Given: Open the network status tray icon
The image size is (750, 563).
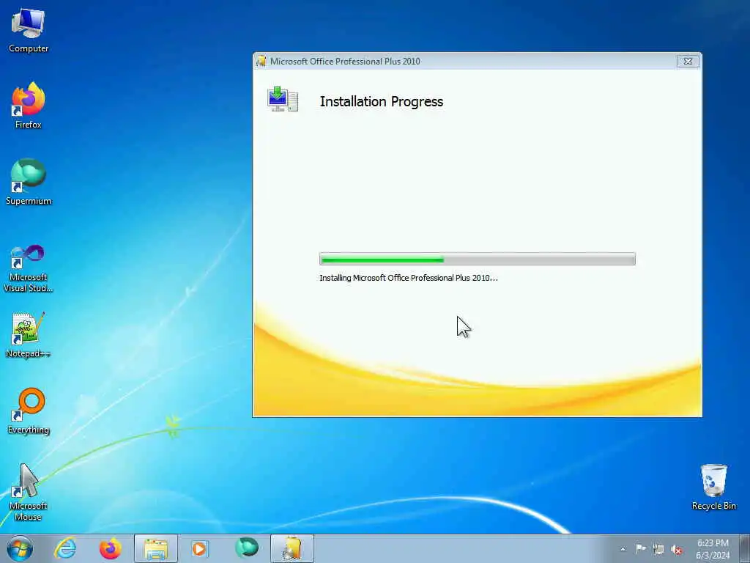Looking at the screenshot, I should click(658, 550).
